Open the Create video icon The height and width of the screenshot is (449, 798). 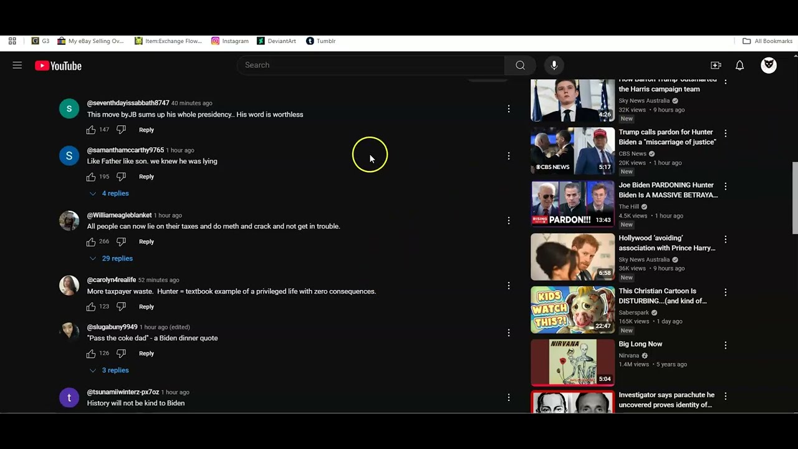pos(716,65)
